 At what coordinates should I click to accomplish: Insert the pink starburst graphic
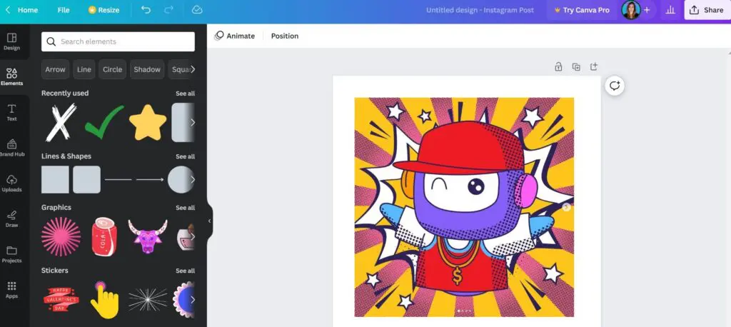tap(61, 236)
